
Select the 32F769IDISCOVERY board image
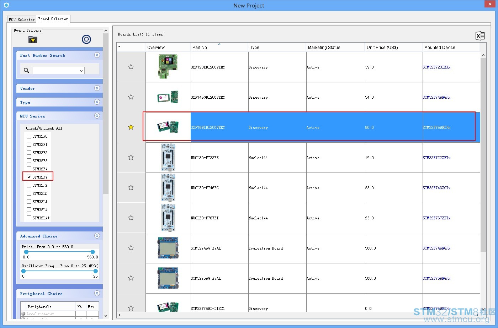(x=168, y=127)
